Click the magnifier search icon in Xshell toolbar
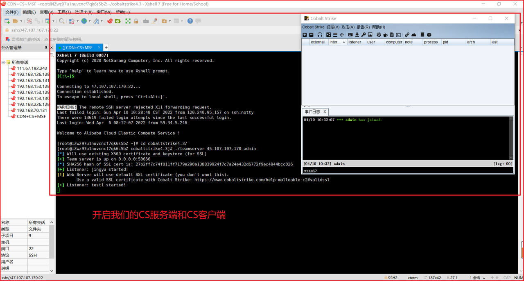 tap(61, 21)
